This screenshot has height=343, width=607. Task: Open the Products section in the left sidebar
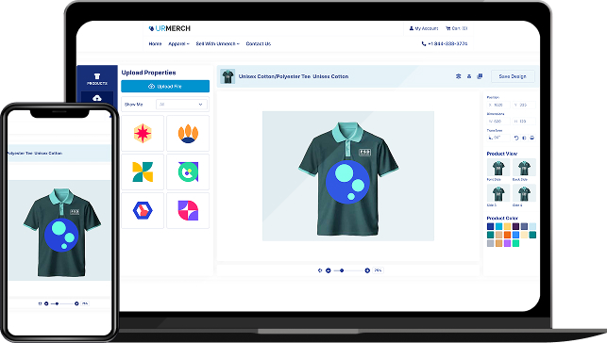tap(97, 79)
